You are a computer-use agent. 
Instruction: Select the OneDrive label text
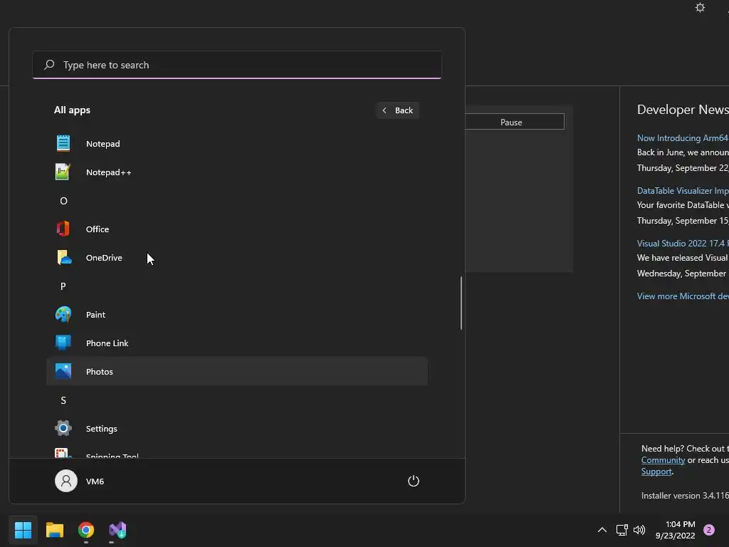point(104,257)
